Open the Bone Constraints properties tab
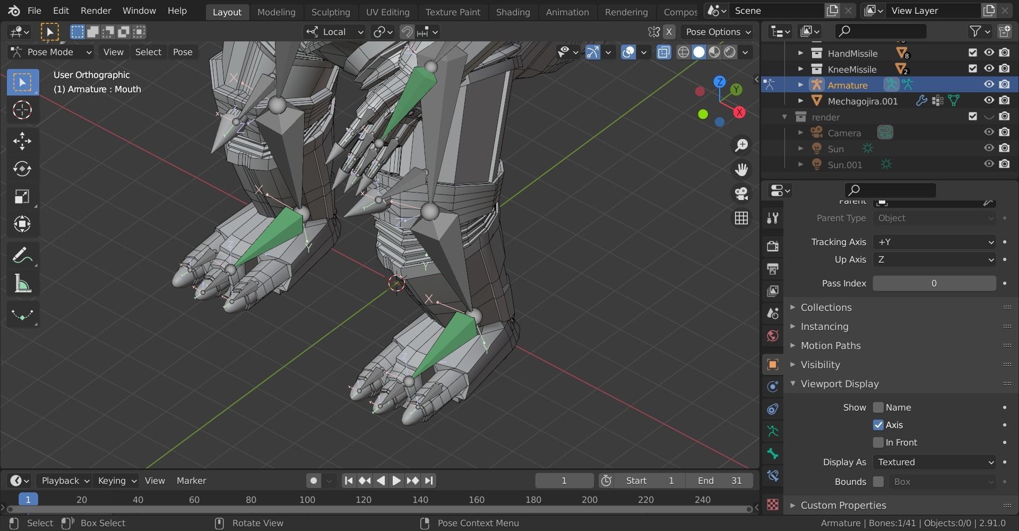Image resolution: width=1019 pixels, height=531 pixels. pyautogui.click(x=773, y=476)
